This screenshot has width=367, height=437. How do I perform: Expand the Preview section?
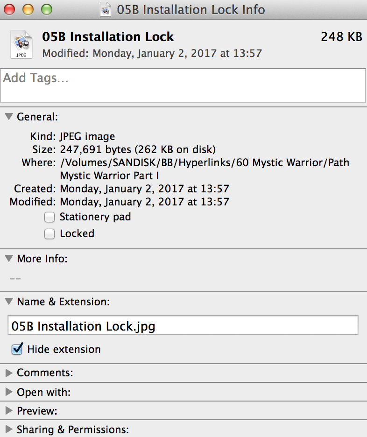(x=9, y=410)
